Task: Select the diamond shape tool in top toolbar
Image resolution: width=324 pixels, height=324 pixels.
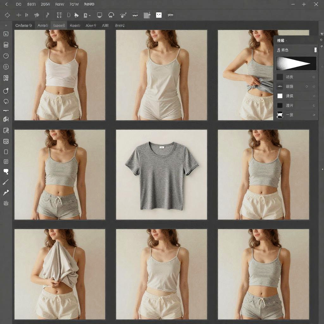Action: click(7, 15)
